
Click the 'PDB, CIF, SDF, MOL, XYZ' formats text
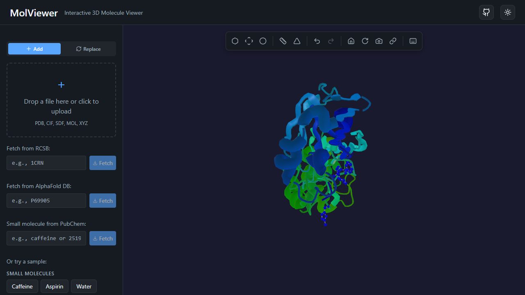[x=61, y=123]
